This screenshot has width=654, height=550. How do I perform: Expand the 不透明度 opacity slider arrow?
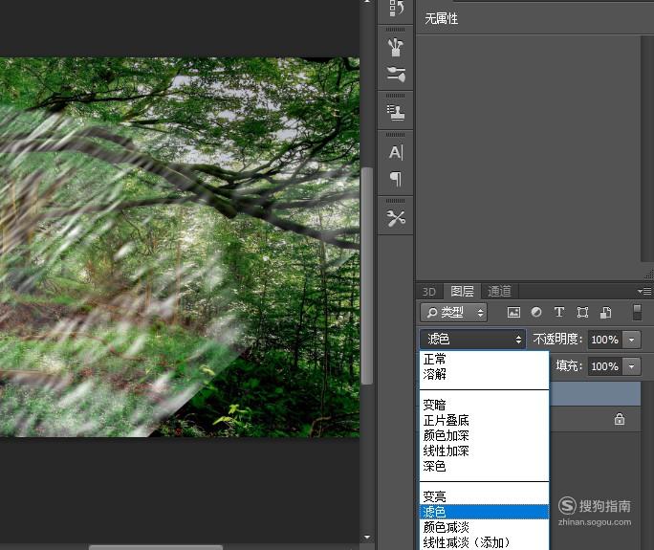tap(631, 340)
